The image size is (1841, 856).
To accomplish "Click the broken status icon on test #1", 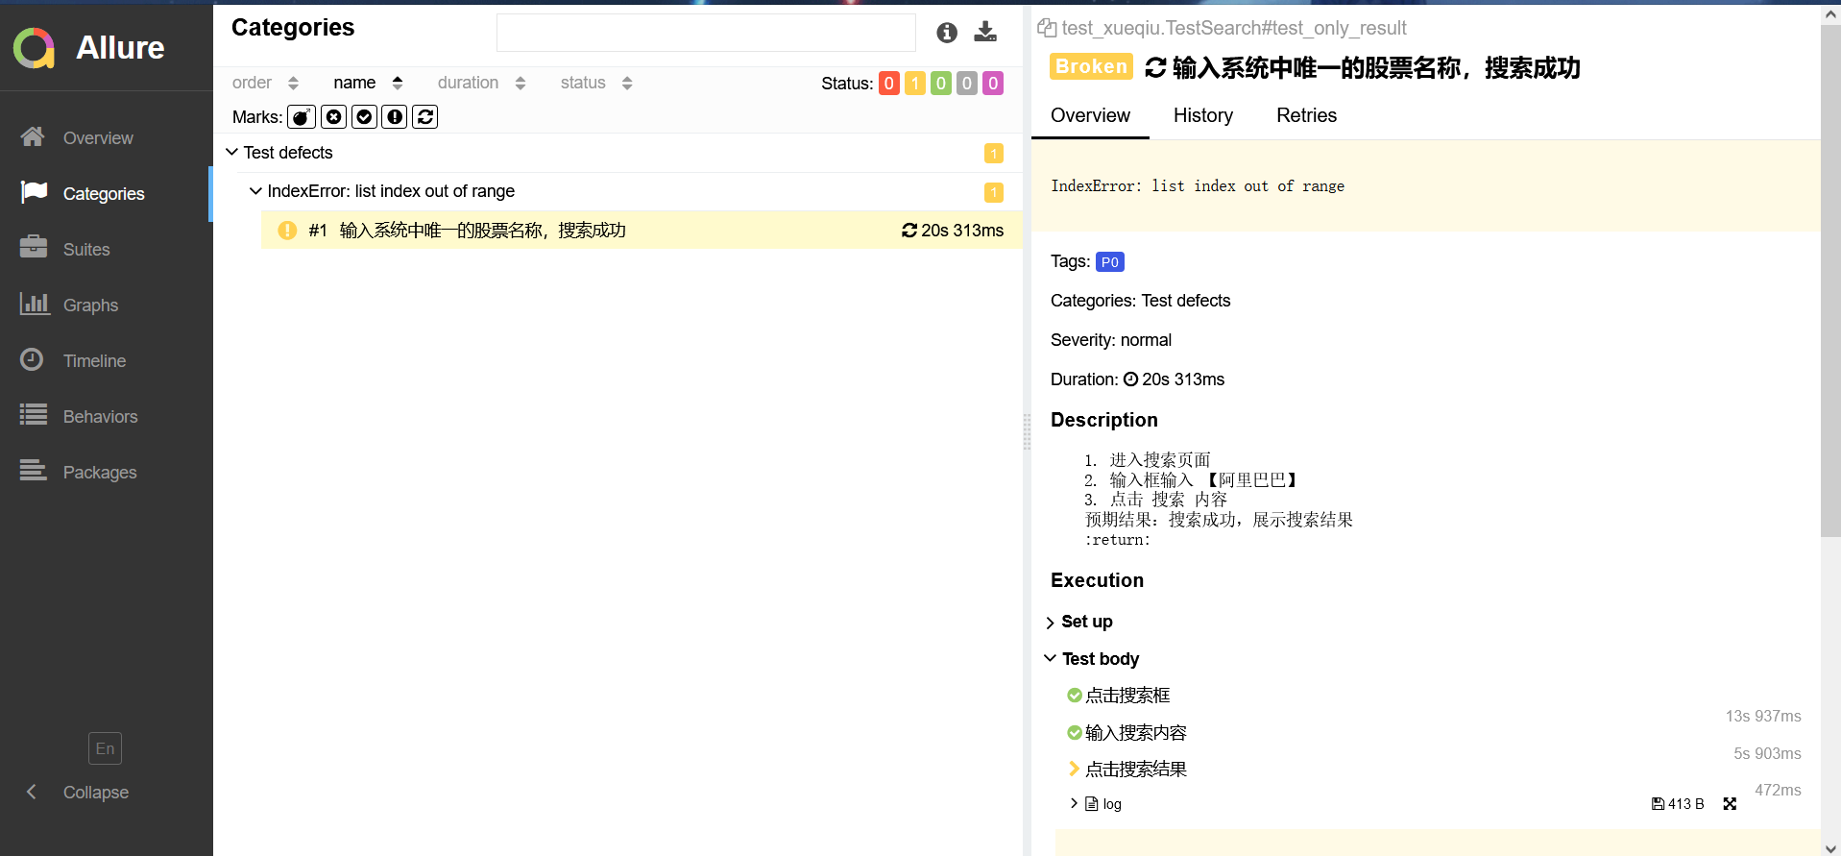I will [287, 231].
